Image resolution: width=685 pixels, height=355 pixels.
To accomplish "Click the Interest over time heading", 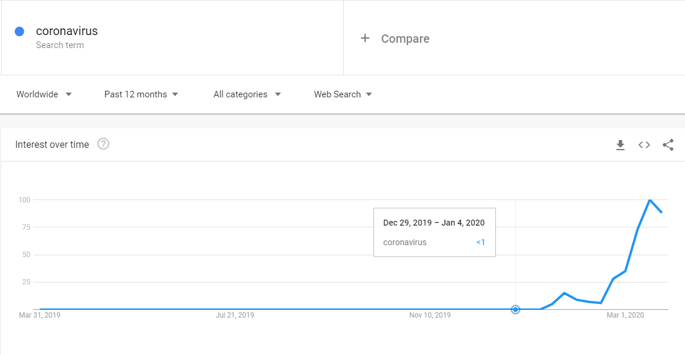I will point(52,144).
